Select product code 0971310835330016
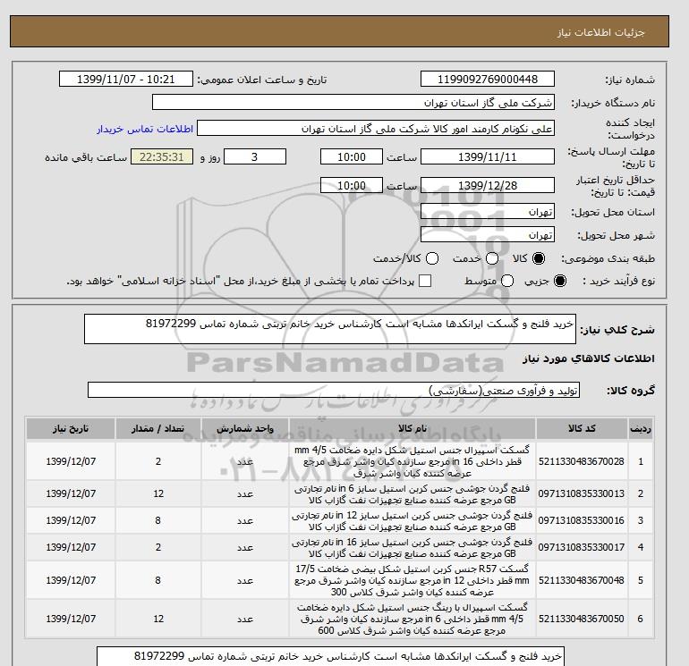The image size is (689, 666). 582,520
